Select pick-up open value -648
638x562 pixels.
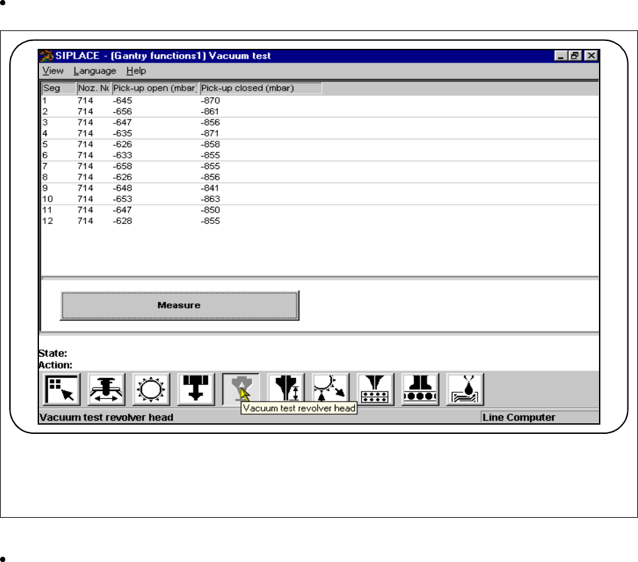(122, 188)
